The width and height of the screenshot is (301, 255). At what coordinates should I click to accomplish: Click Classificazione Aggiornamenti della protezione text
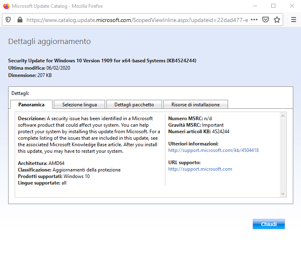69,170
